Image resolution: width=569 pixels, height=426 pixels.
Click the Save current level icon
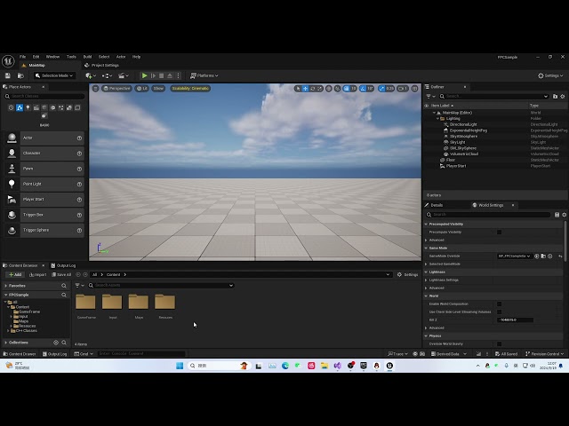[8, 75]
